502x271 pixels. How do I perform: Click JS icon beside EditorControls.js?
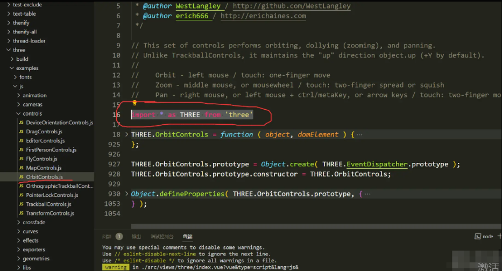tap(21, 140)
